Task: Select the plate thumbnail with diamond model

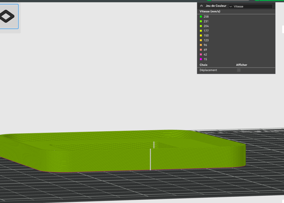Action: tap(9, 16)
